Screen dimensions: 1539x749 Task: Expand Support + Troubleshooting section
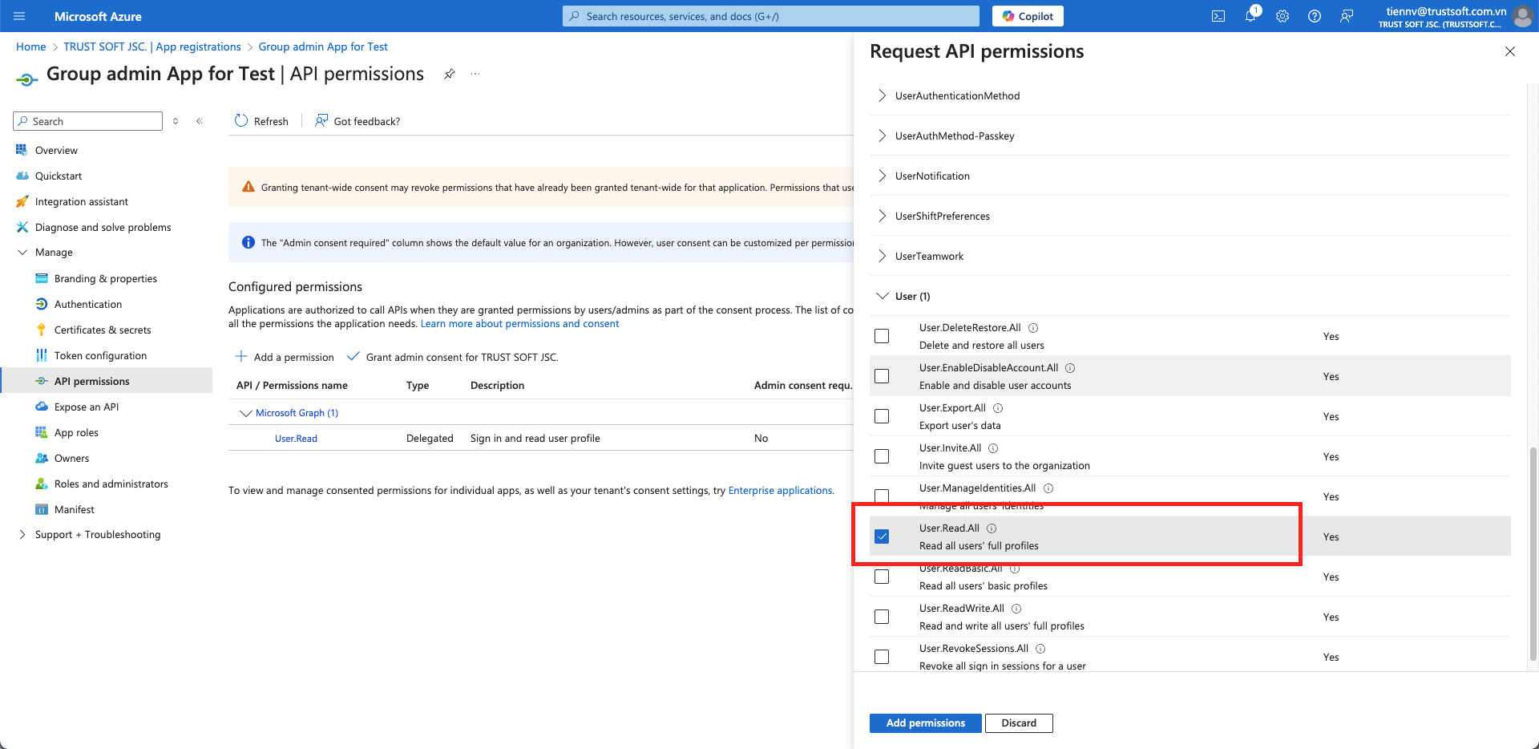click(22, 535)
